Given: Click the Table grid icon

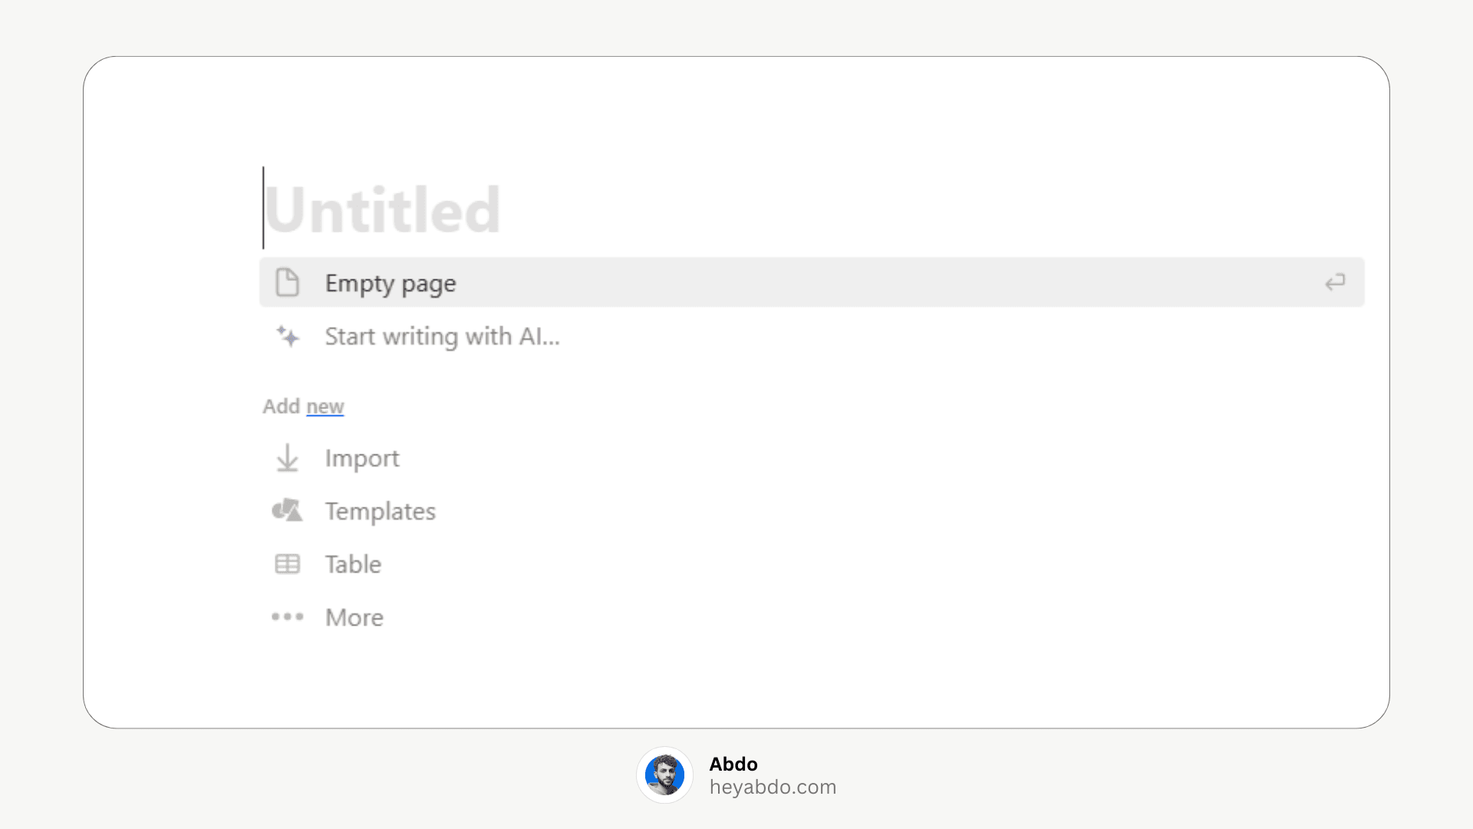Looking at the screenshot, I should click(287, 564).
